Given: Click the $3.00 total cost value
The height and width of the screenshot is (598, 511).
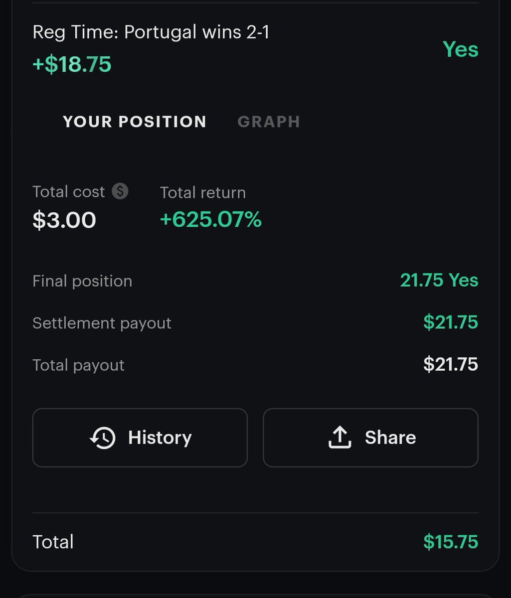Looking at the screenshot, I should [x=64, y=220].
